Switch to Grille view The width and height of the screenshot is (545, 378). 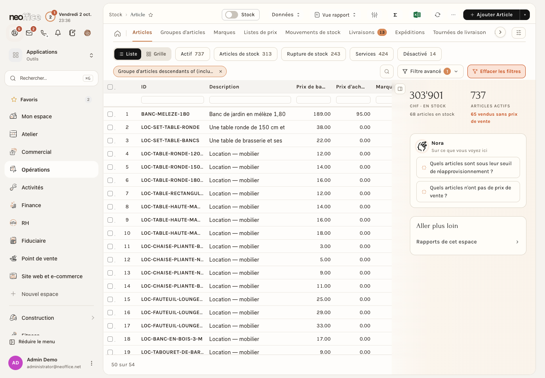click(x=156, y=54)
